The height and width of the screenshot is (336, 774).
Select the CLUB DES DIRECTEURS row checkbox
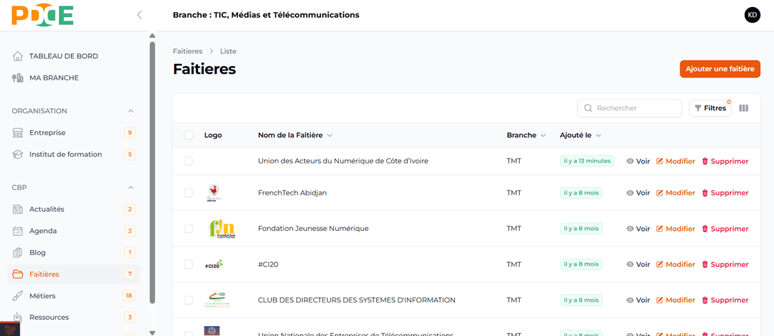pos(188,300)
